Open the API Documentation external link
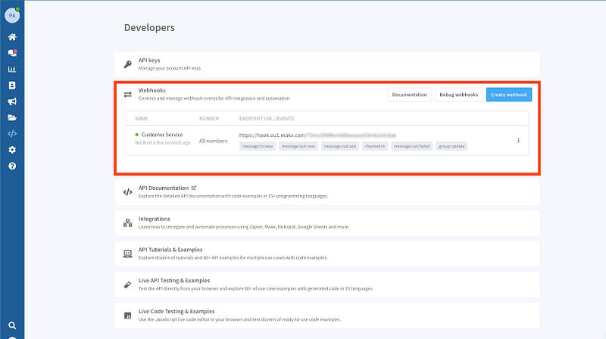The image size is (606, 339). pyautogui.click(x=167, y=188)
